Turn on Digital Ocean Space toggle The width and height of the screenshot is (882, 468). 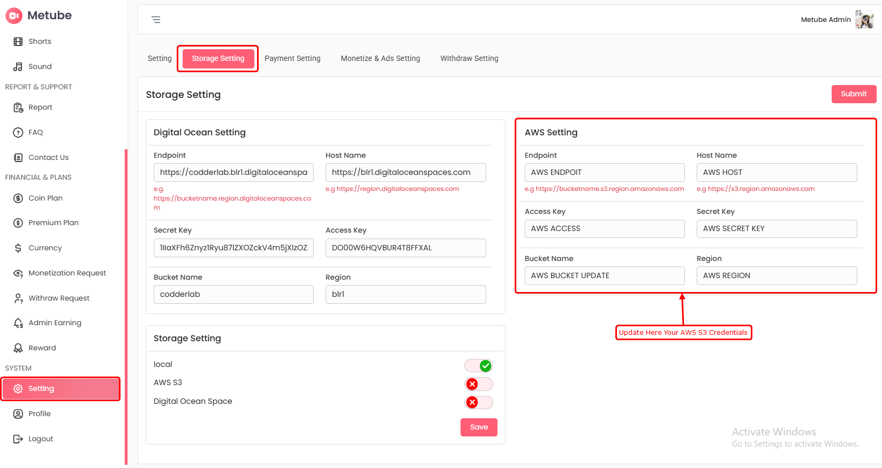[x=478, y=402]
